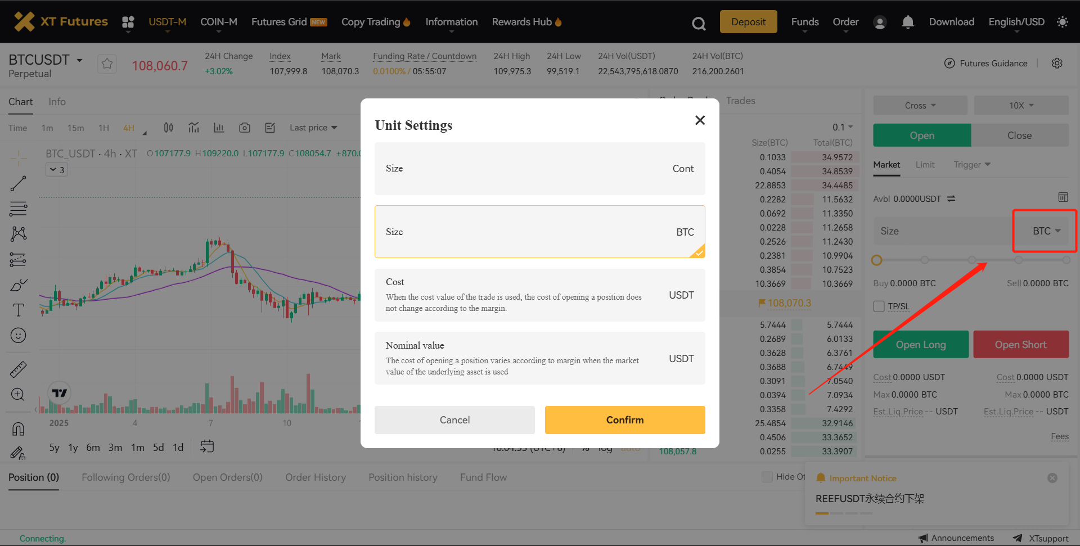Select the Size in Cont unit option
This screenshot has width=1080, height=546.
(x=539, y=169)
